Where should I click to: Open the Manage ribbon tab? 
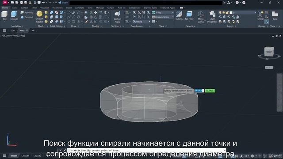click(100, 8)
